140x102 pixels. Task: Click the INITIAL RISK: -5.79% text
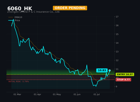click(18, 82)
